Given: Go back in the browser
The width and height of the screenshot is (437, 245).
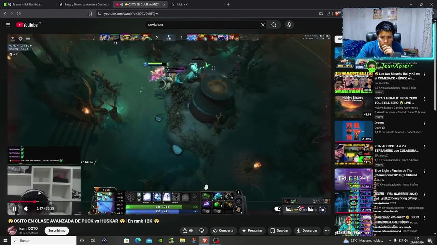Looking at the screenshot, I should [x=5, y=14].
